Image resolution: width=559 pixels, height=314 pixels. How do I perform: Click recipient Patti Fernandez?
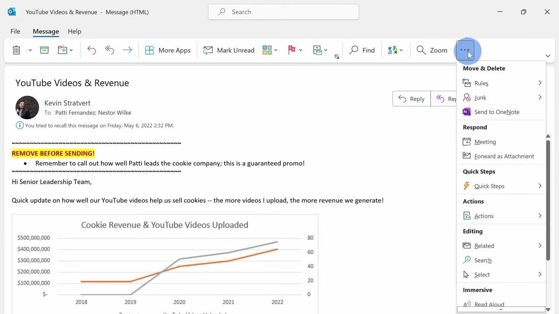tap(75, 113)
